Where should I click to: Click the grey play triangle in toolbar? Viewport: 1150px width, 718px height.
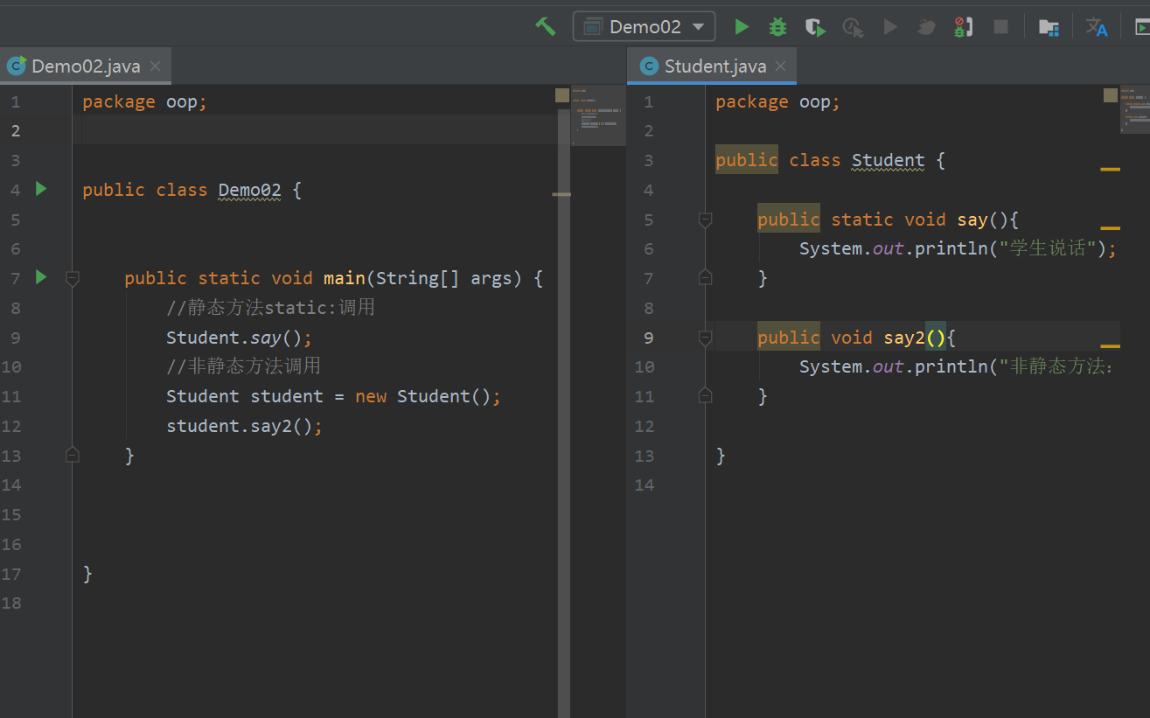pos(890,27)
